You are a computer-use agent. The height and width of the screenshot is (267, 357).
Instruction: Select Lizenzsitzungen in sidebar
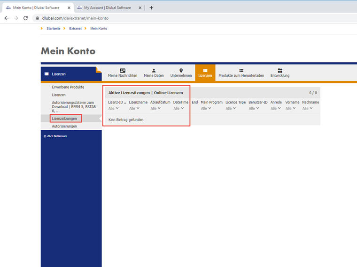pos(64,119)
